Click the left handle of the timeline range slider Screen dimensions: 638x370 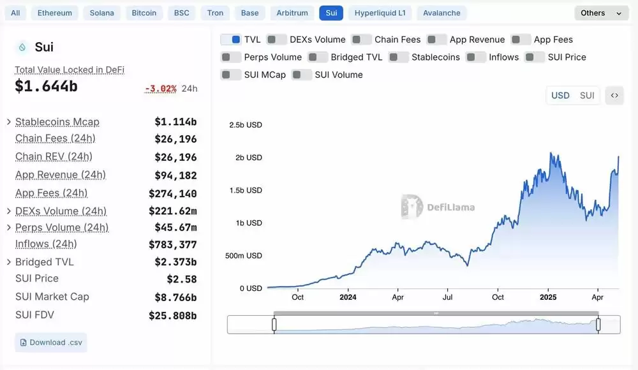point(274,324)
